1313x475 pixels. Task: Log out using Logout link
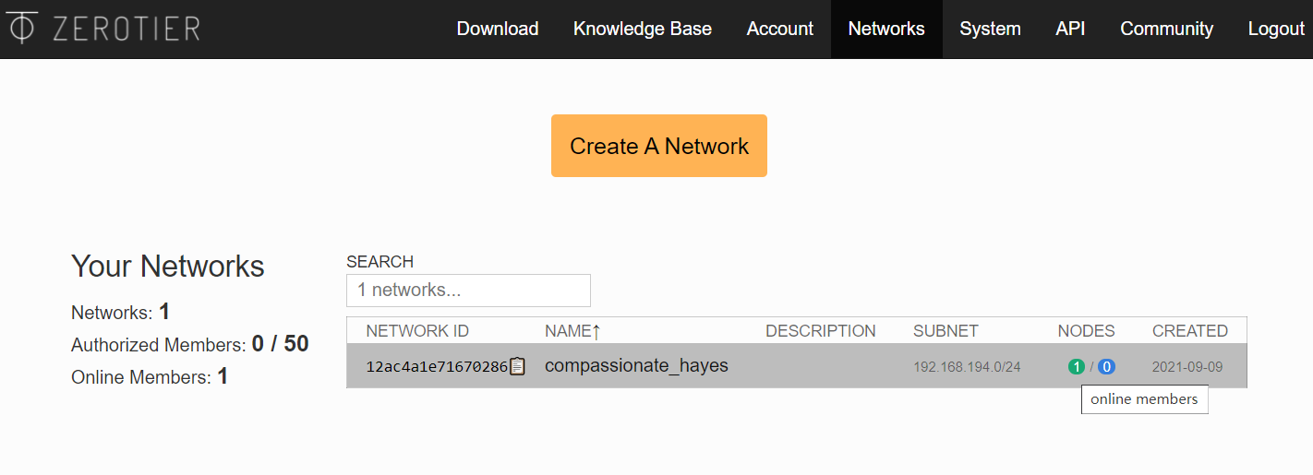point(1276,29)
